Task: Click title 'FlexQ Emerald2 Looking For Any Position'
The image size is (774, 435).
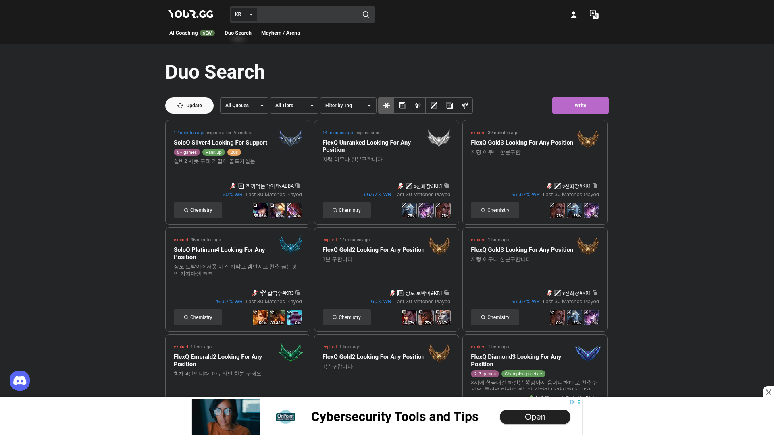Action: [218, 360]
